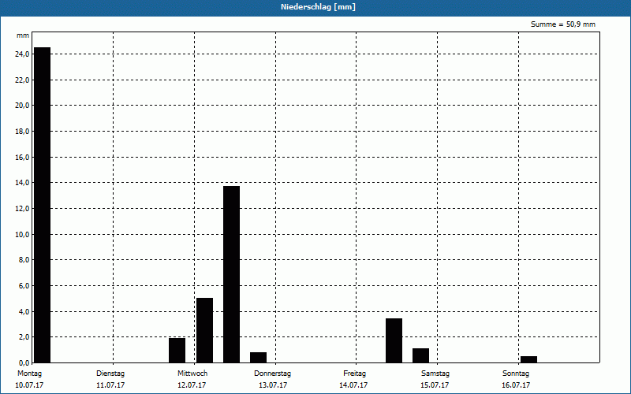Click the Dienstag axis label

click(110, 374)
